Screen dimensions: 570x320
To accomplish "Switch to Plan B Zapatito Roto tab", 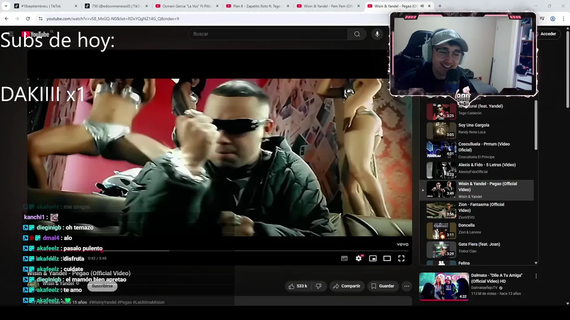I will (257, 6).
